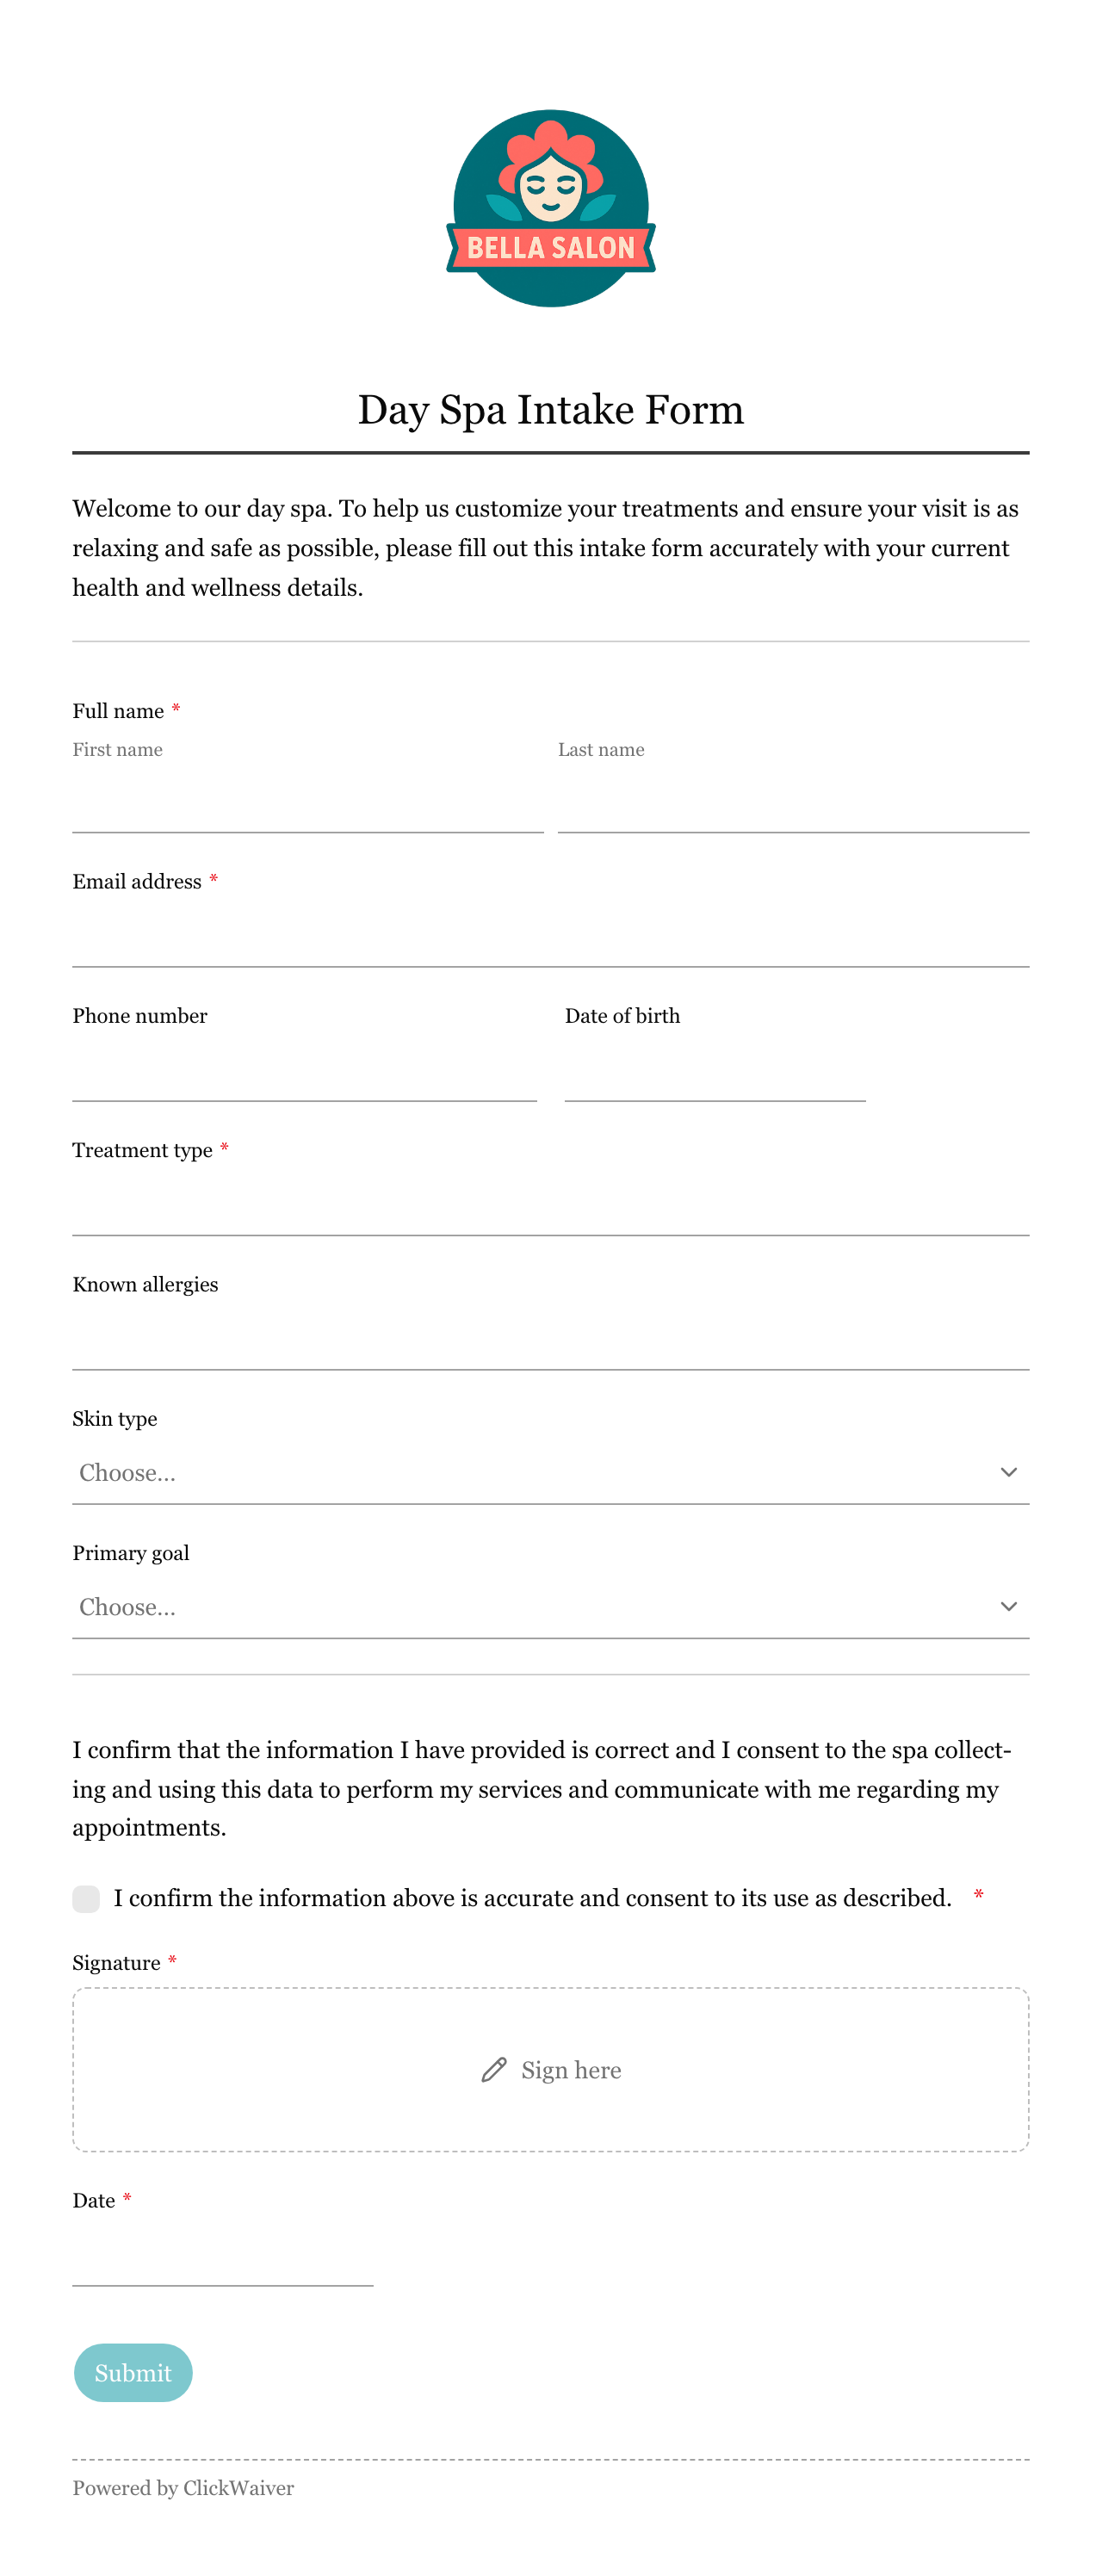Open the Powered by ClickWaiver link
The width and height of the screenshot is (1102, 2576).
(x=183, y=2487)
